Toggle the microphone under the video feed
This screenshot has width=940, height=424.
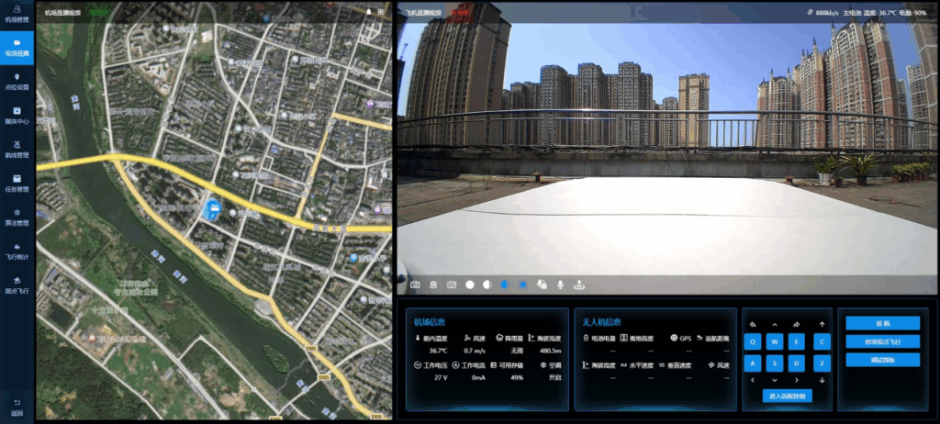(560, 285)
